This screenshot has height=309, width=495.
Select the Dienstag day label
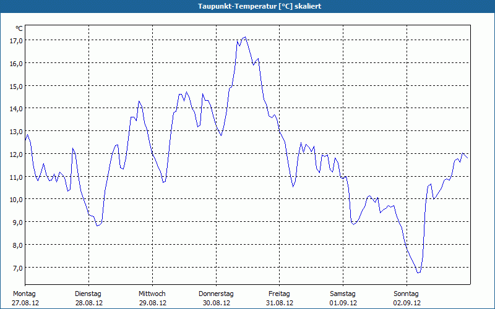pyautogui.click(x=88, y=294)
